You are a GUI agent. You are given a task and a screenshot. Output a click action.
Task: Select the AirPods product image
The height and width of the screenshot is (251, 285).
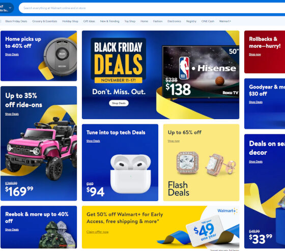131,174
